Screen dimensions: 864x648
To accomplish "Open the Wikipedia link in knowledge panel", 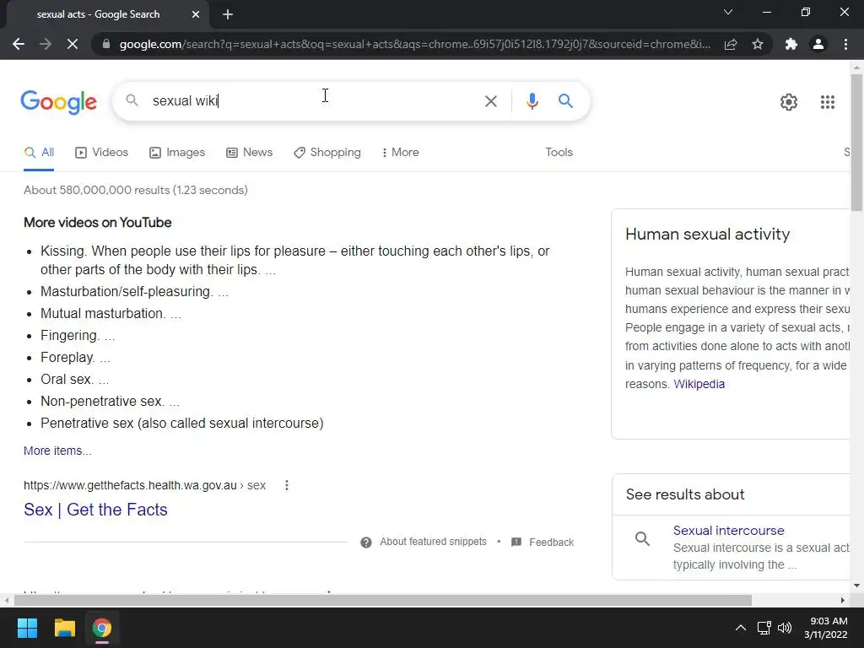I will (699, 384).
